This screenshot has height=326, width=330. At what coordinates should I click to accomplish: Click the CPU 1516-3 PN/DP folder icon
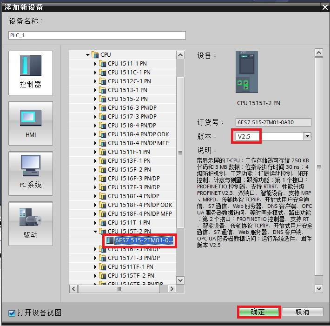[103, 107]
